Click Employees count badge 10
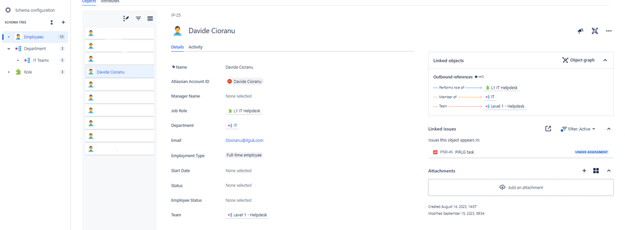Screen dimensions: 625x230 click(61, 37)
